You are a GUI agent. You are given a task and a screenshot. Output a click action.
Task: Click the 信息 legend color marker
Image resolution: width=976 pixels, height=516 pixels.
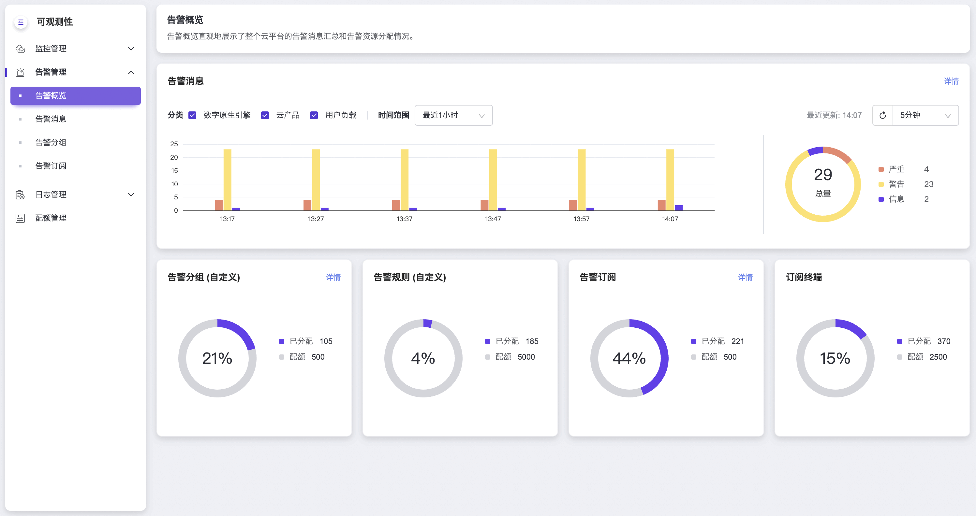pos(881,199)
